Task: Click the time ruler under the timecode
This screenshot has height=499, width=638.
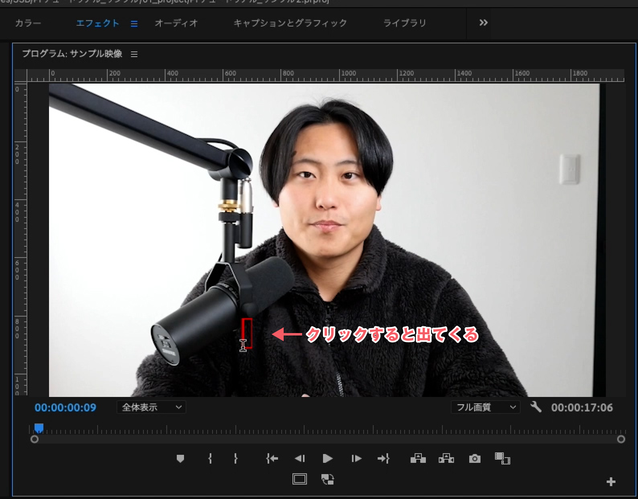Action: 327,429
